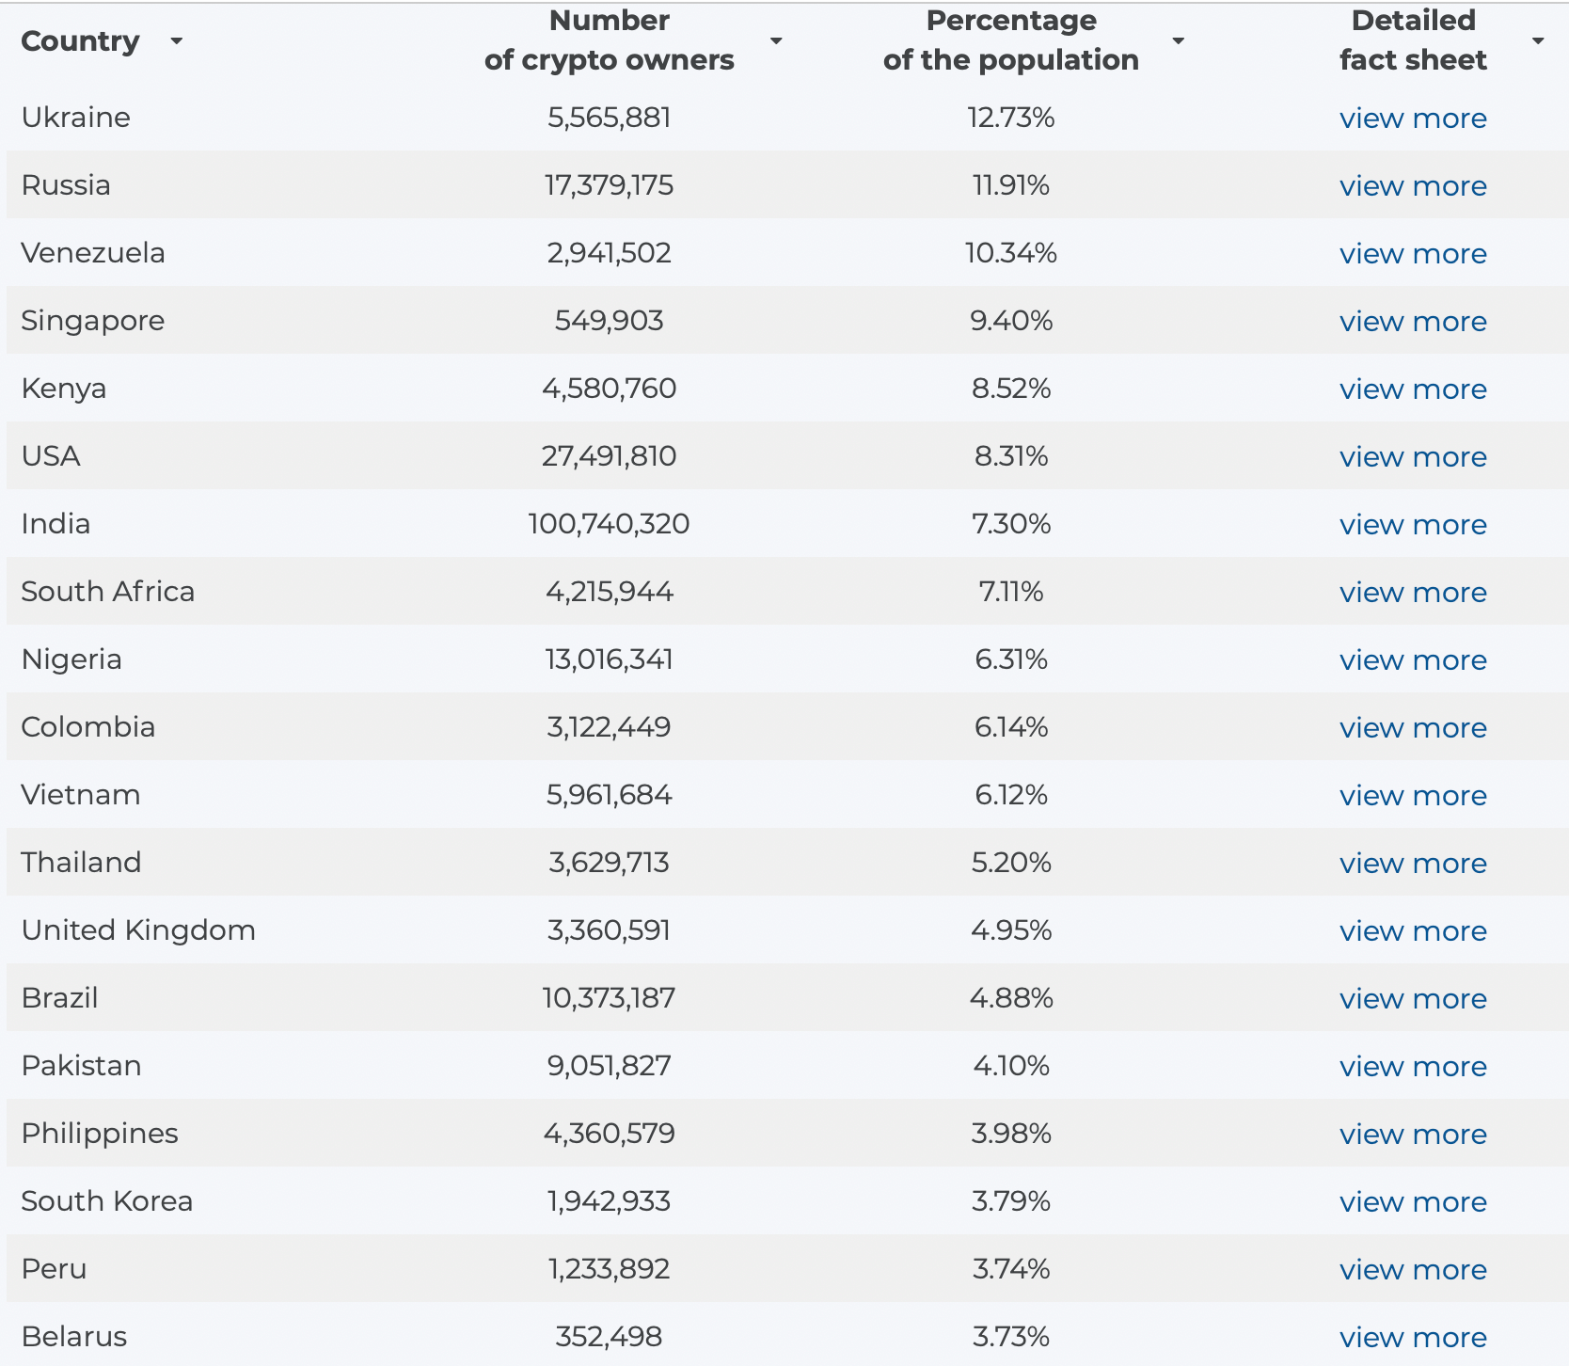Click the Country column header text

pos(80,41)
